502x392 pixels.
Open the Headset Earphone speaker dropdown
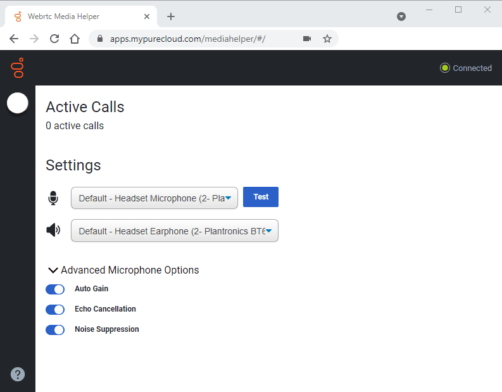pos(175,231)
